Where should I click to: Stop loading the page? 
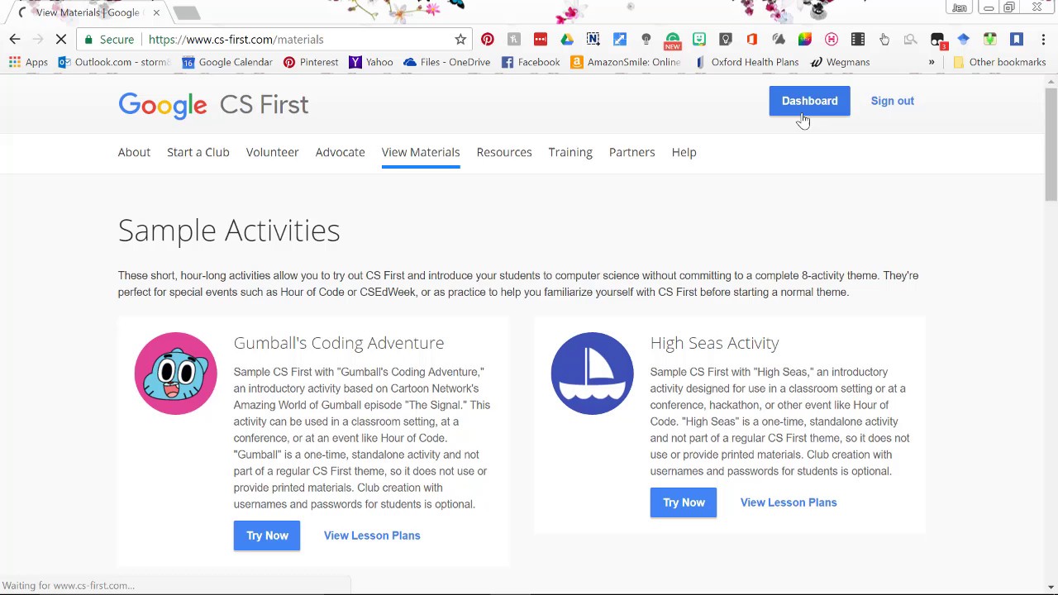pyautogui.click(x=61, y=40)
